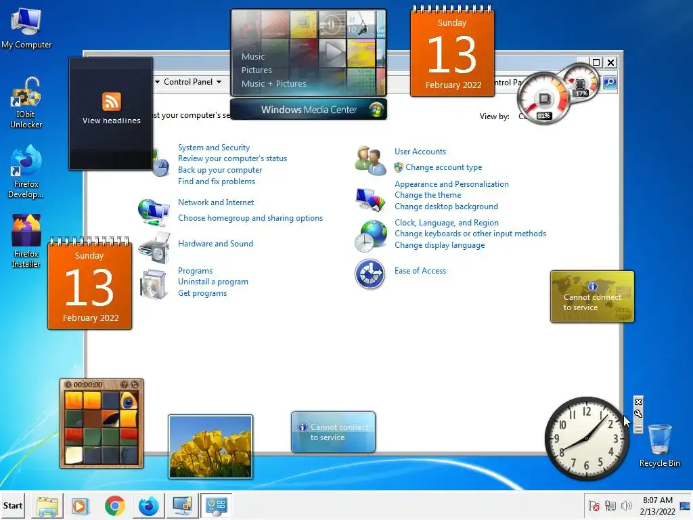
Task: Close the clock gadget with its X button
Action: coord(638,402)
